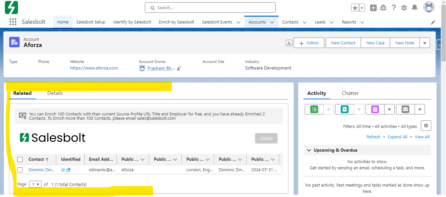Click the Refresh activity link
The height and width of the screenshot is (197, 446).
click(373, 137)
